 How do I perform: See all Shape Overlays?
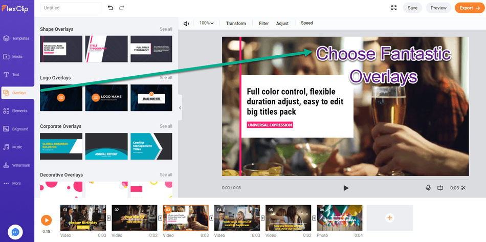tap(166, 29)
